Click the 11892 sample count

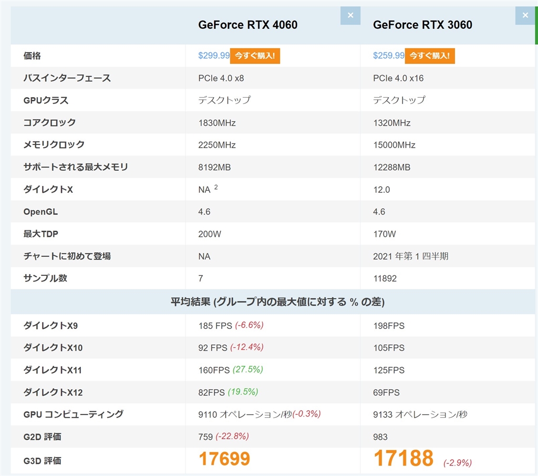[385, 278]
